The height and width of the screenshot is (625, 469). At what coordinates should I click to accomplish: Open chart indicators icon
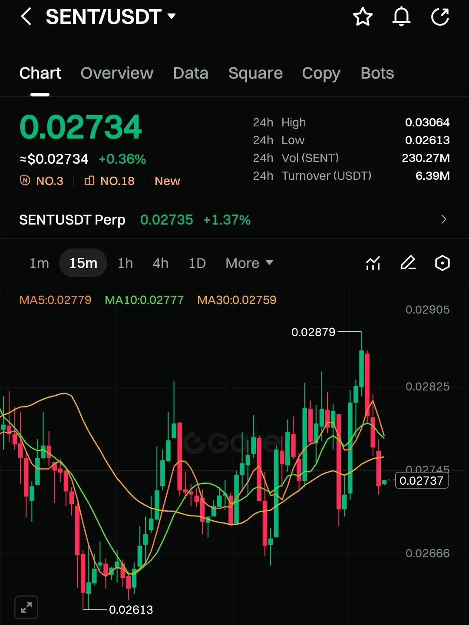pyautogui.click(x=373, y=263)
